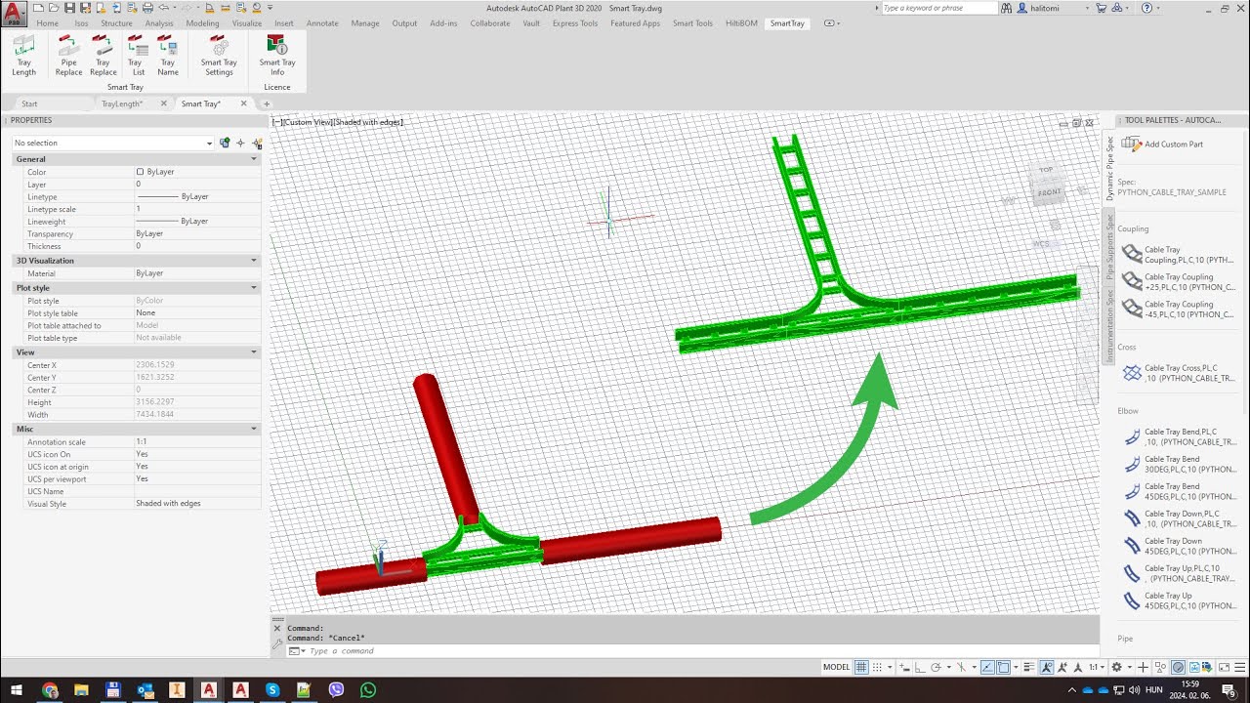Toggle grid display in status bar
The width and height of the screenshot is (1250, 703).
[x=860, y=667]
